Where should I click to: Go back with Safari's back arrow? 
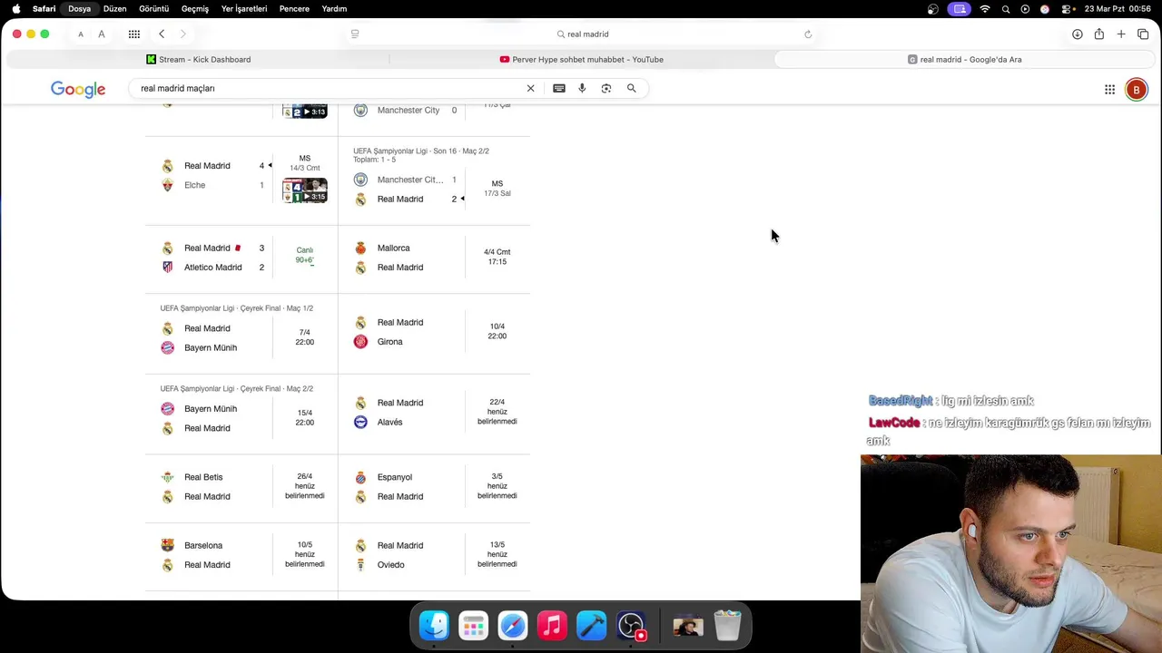pyautogui.click(x=162, y=34)
